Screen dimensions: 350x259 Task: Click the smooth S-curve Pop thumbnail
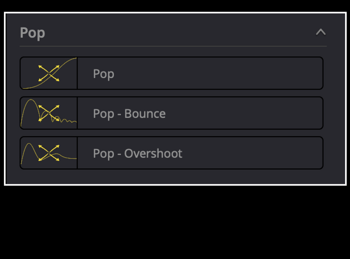pyautogui.click(x=49, y=73)
